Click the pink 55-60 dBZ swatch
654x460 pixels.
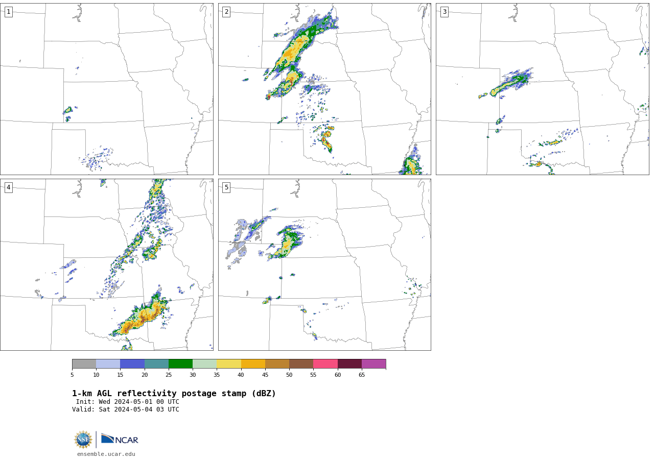(x=325, y=364)
